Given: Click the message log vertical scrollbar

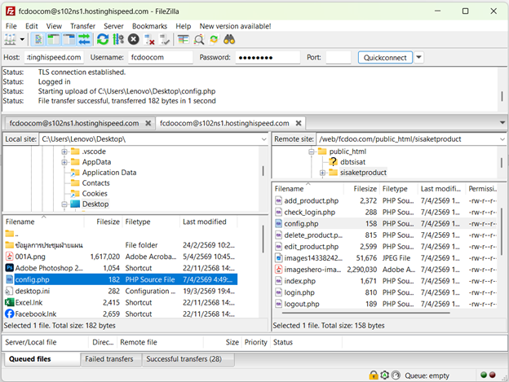Looking at the screenshot, I should tap(499, 90).
